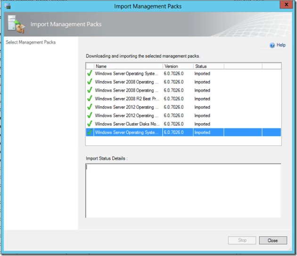Click the application icon in the title bar corner
The width and height of the screenshot is (297, 256).
click(7, 6)
